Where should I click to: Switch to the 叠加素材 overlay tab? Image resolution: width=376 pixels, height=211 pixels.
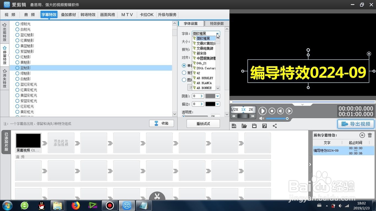68,15
